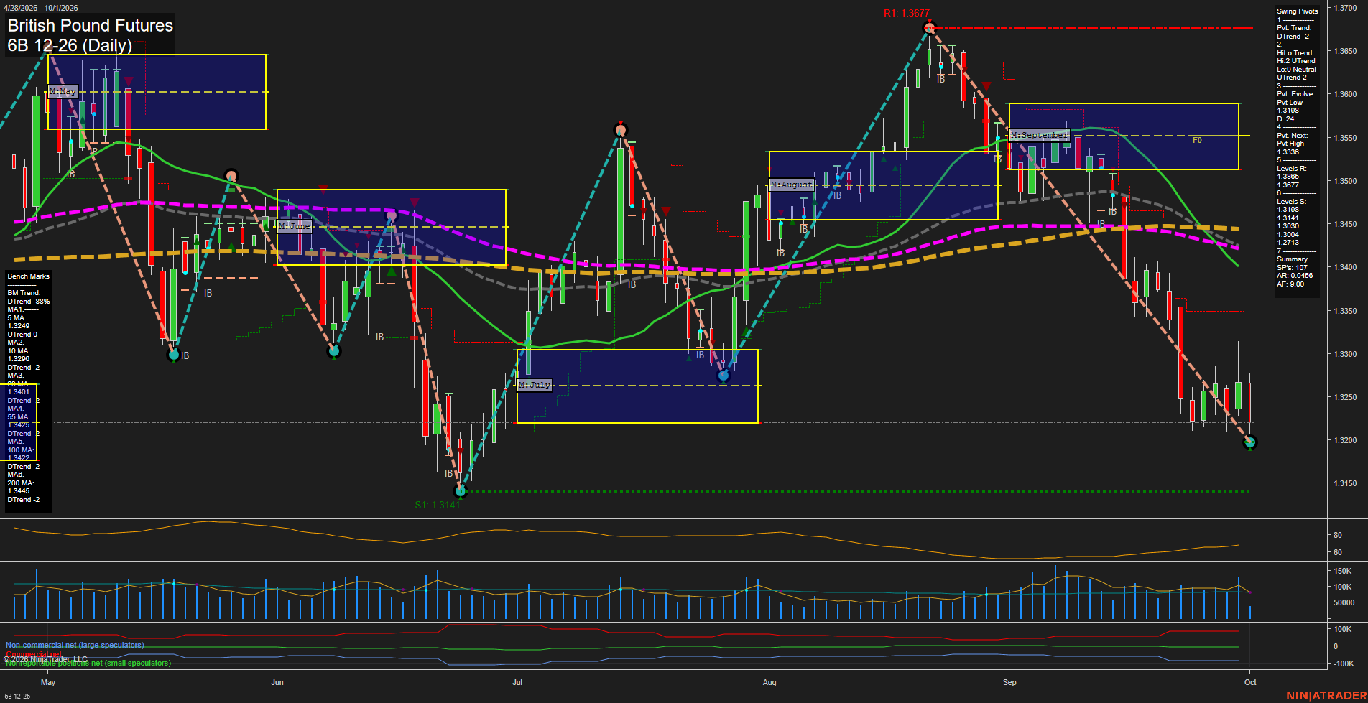Select the M:May monthly range label

click(x=63, y=91)
